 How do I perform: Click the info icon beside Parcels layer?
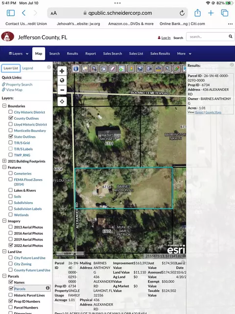tap(47, 288)
